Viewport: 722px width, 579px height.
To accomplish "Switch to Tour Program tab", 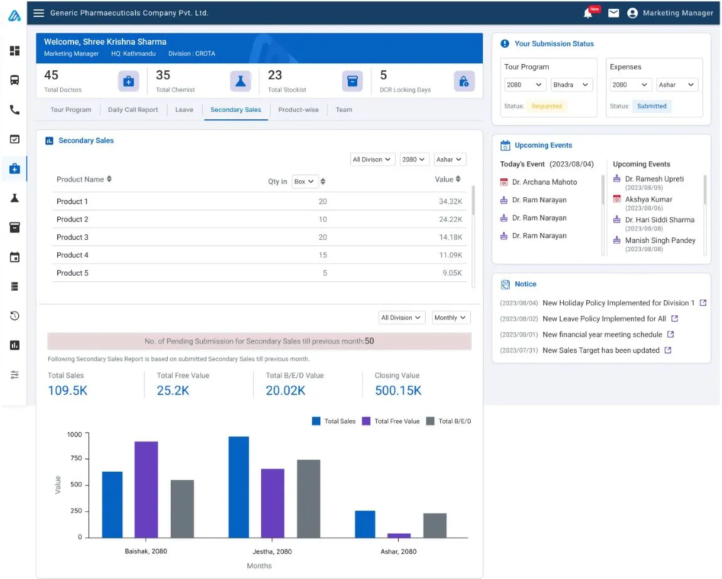I will click(x=70, y=110).
